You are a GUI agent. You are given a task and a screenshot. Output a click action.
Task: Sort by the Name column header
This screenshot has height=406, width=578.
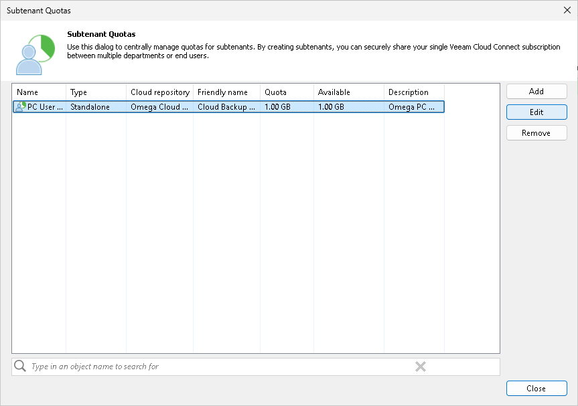[x=38, y=92]
